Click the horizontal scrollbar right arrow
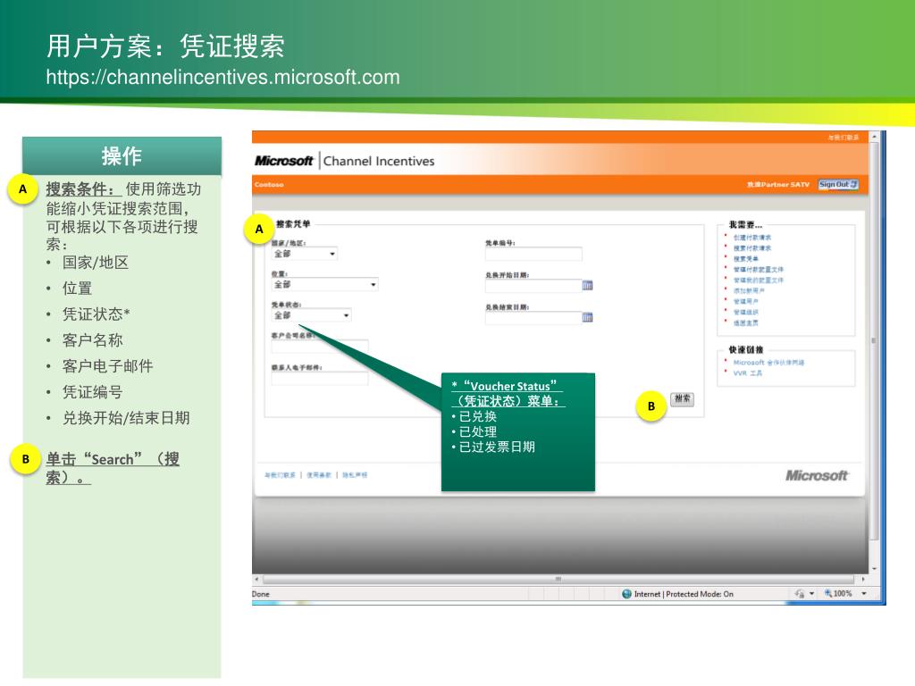The width and height of the screenshot is (915, 686). 863,579
